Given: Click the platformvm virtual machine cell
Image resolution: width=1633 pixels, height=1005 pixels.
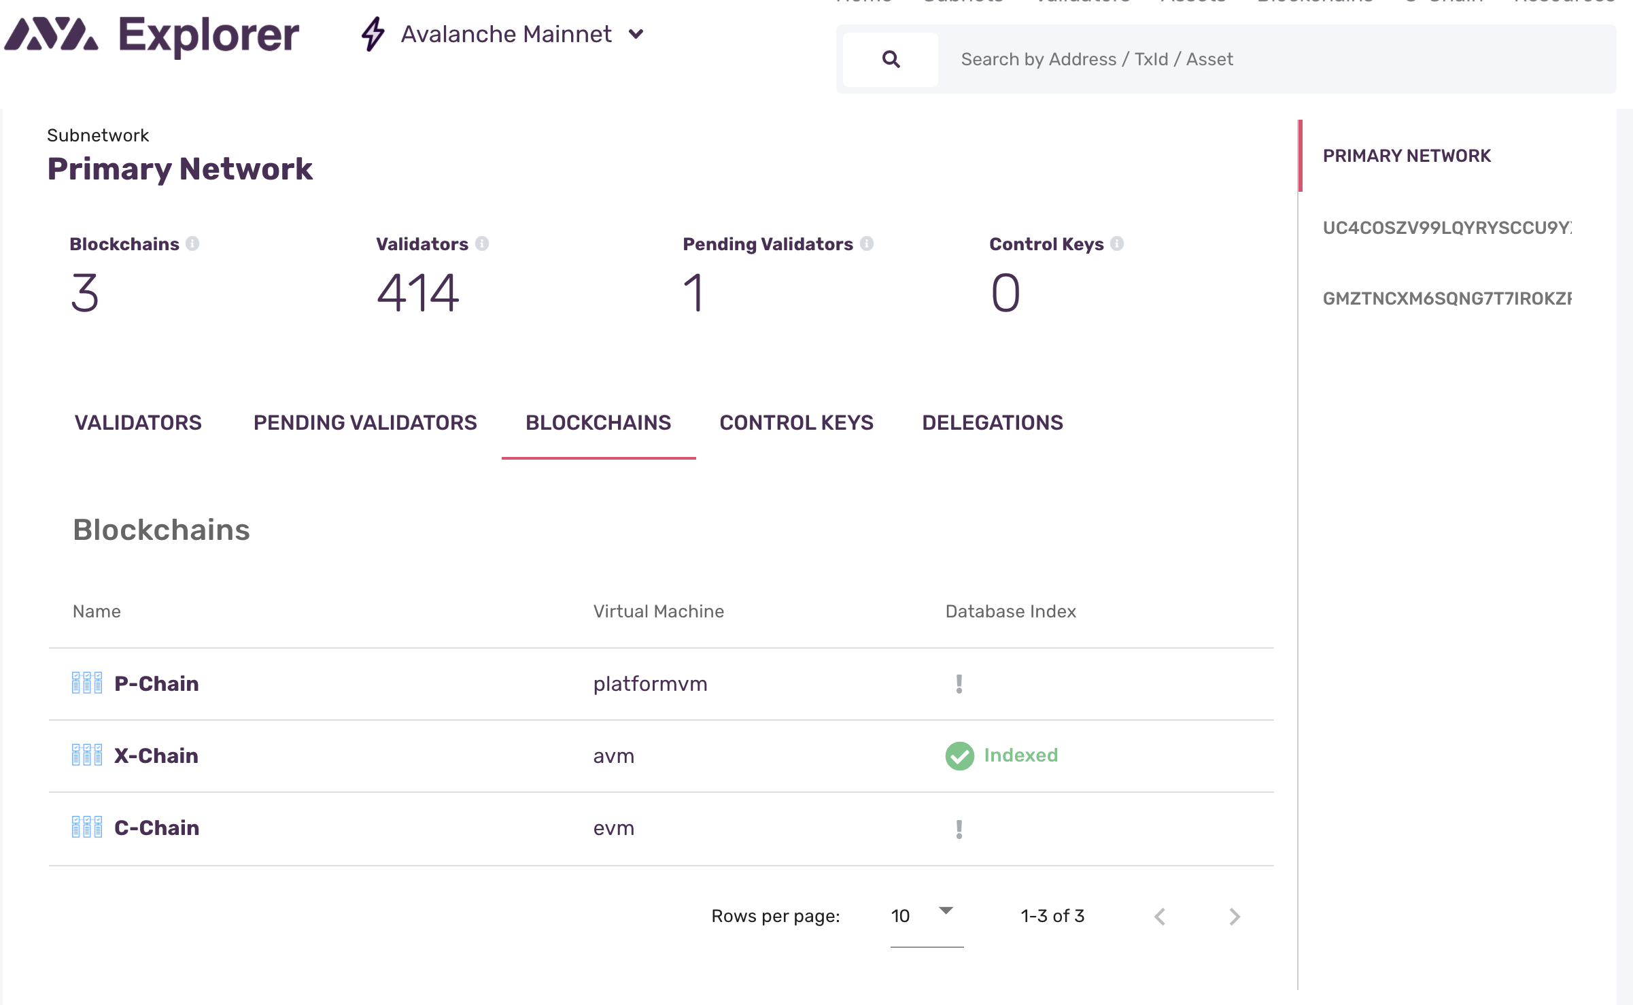Looking at the screenshot, I should (650, 683).
